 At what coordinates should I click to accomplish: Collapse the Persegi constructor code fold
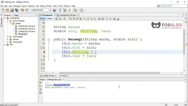[48, 39]
